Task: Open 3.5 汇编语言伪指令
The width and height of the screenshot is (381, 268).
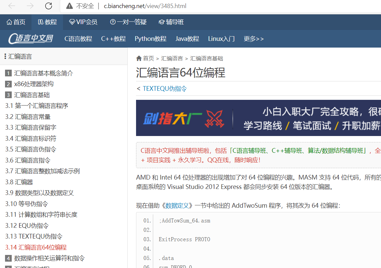Action: [30, 149]
